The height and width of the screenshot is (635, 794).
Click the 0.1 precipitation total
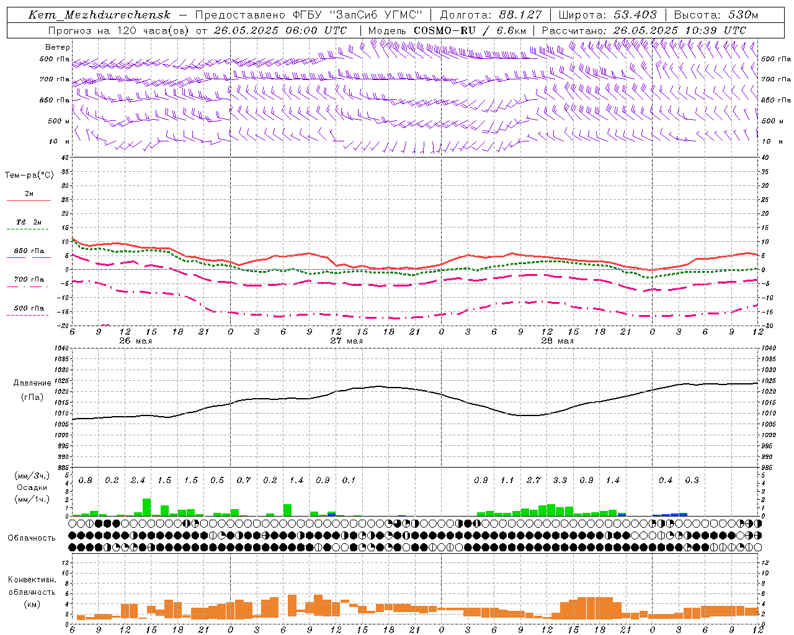(x=349, y=481)
